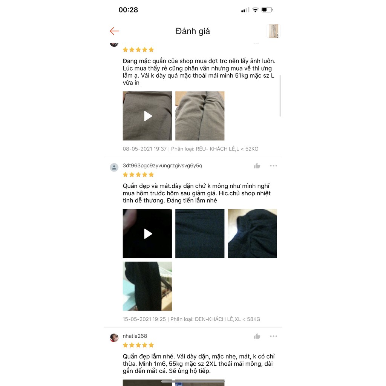Open username 3dt963pgc9zyvungrzgivsvg6y5q profile
386x386 pixels.
(x=162, y=166)
